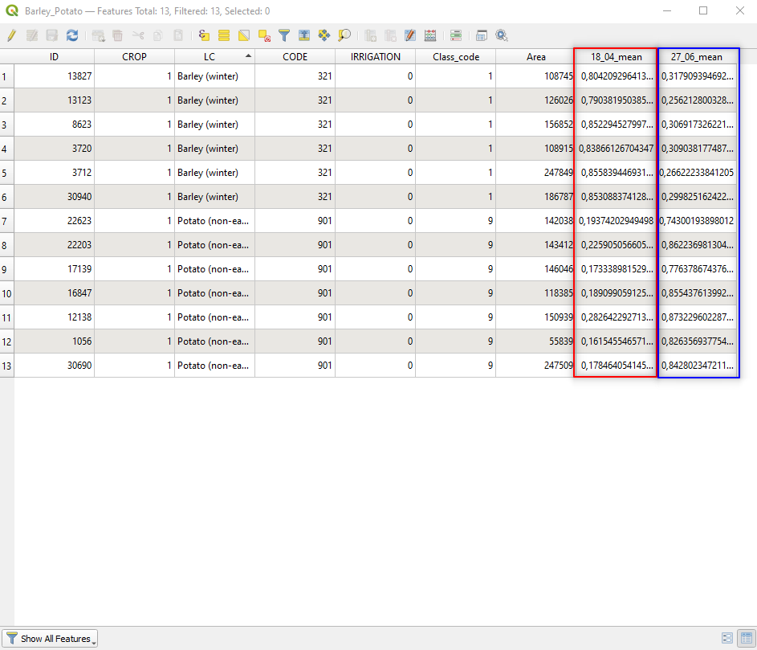The height and width of the screenshot is (650, 757).
Task: Switch to table view
Action: coord(747,638)
